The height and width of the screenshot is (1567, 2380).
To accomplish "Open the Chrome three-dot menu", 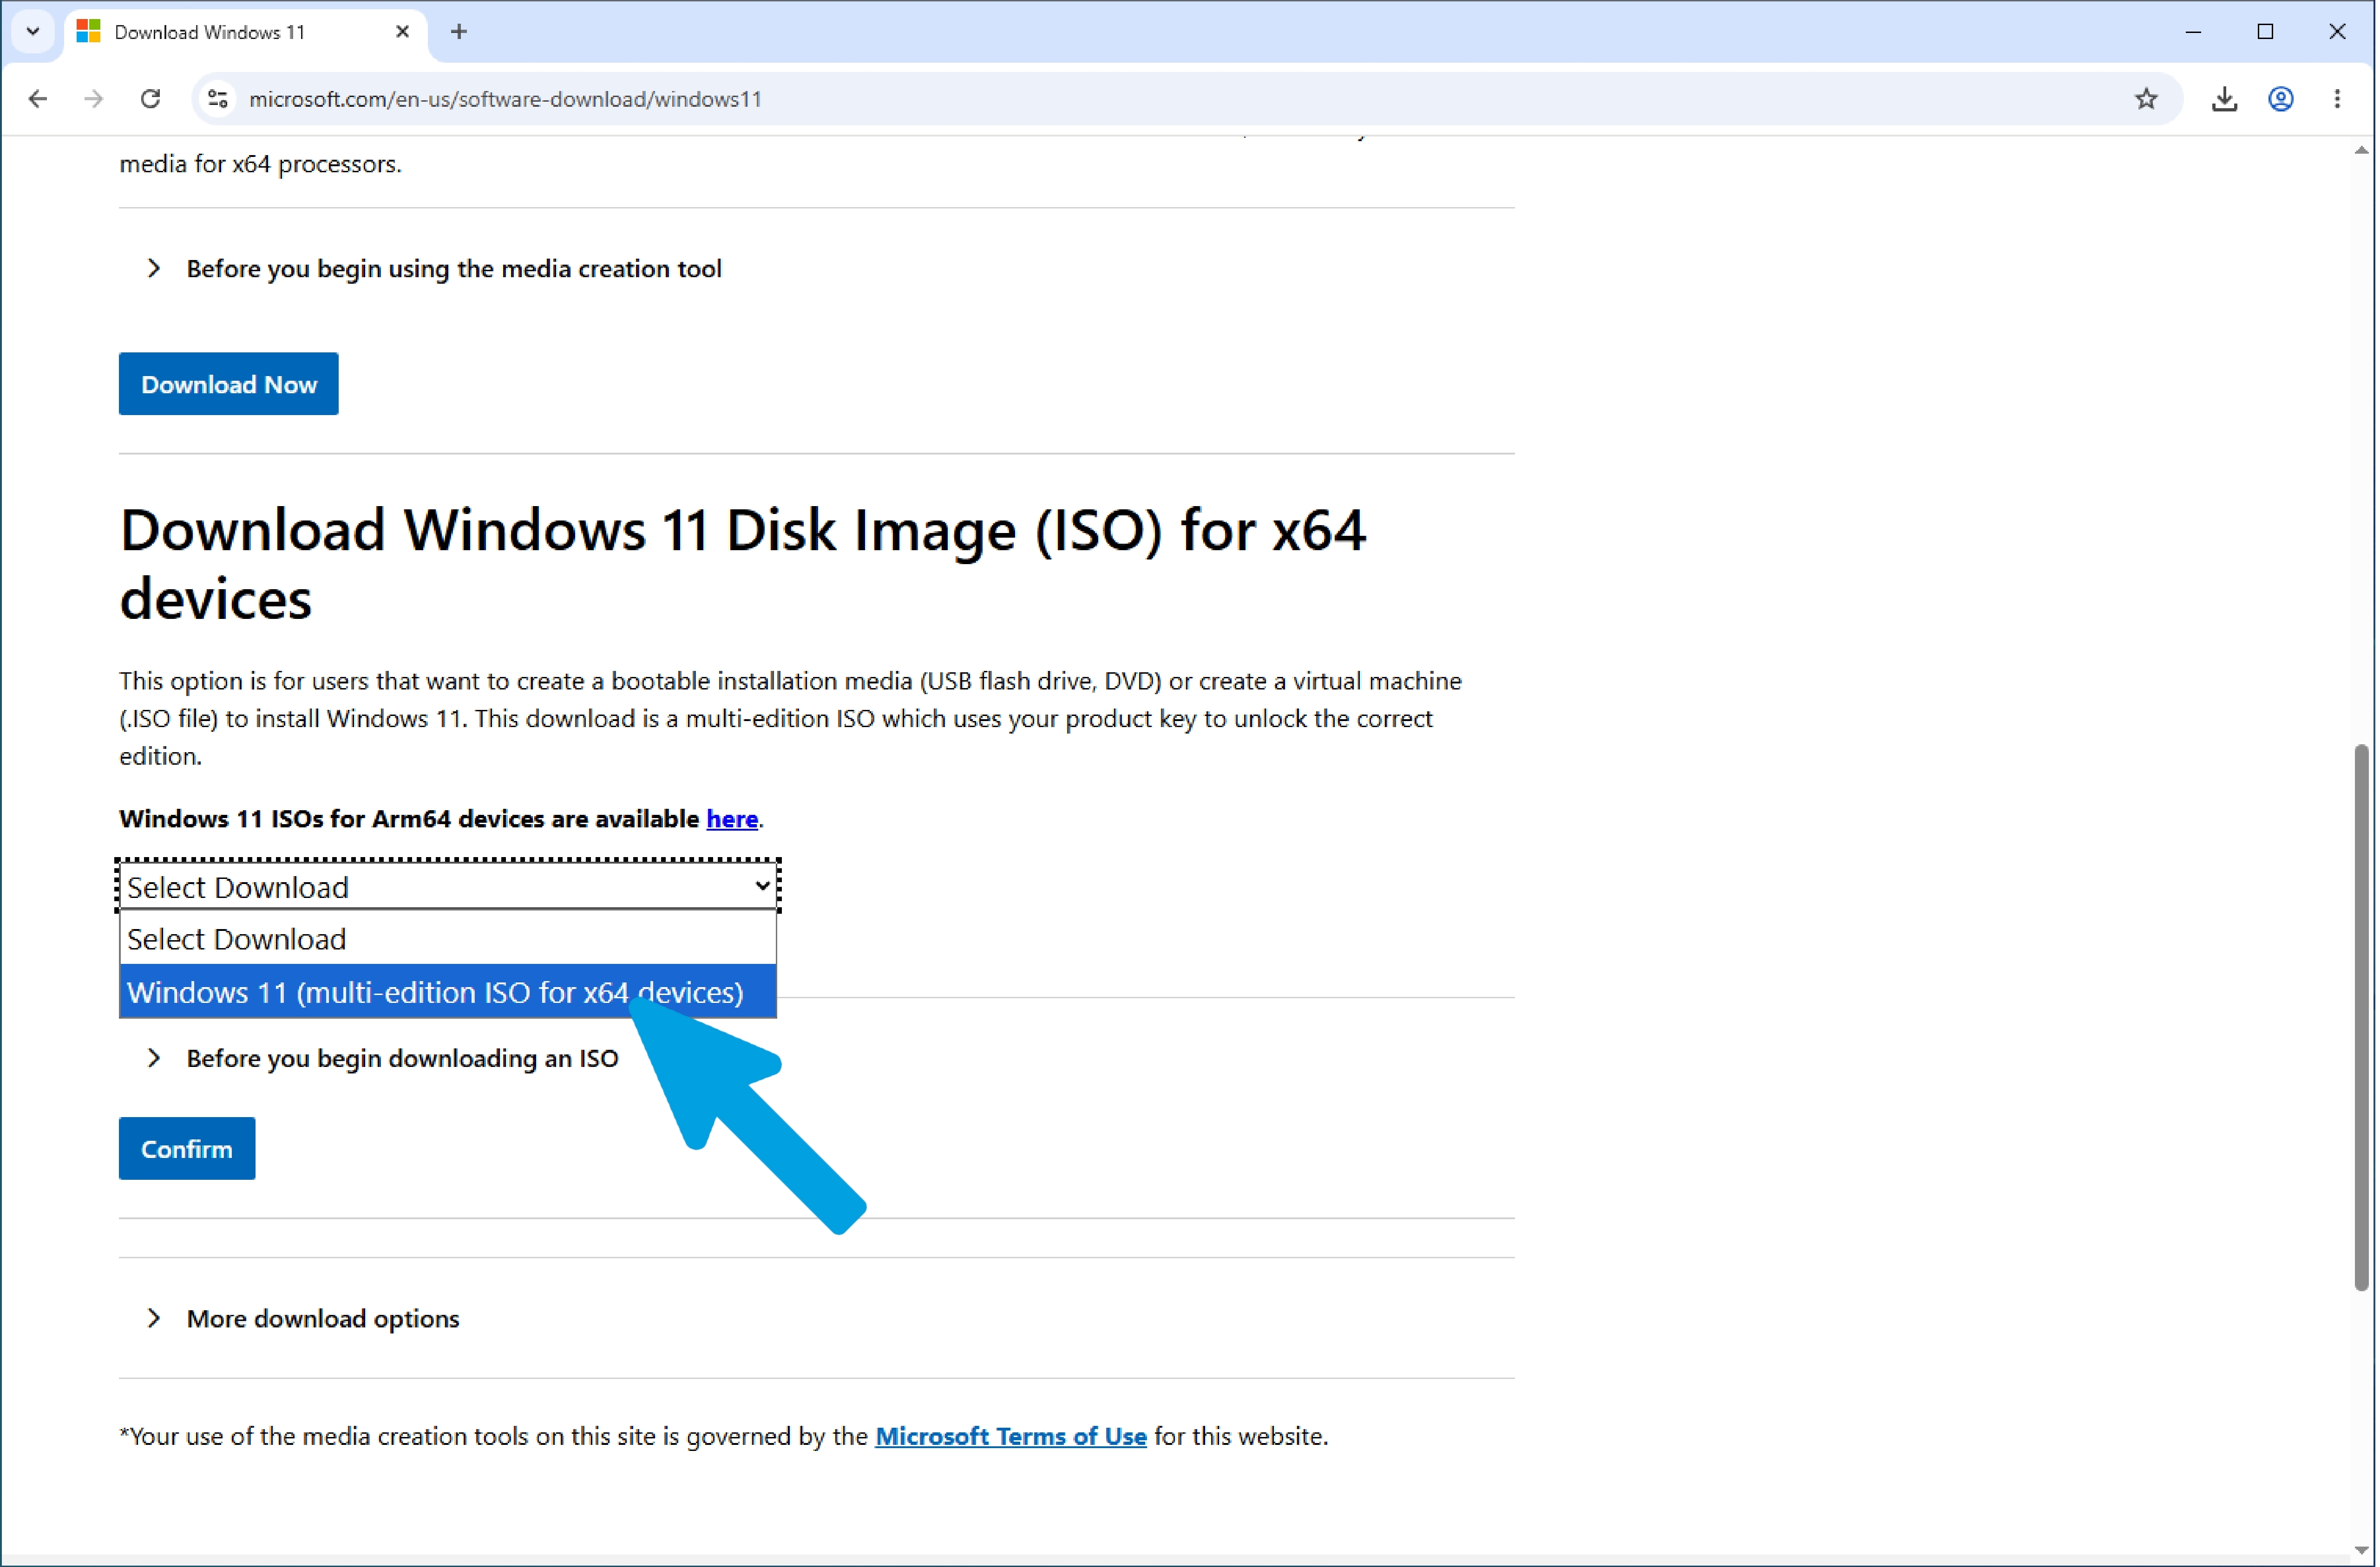I will pyautogui.click(x=2337, y=99).
